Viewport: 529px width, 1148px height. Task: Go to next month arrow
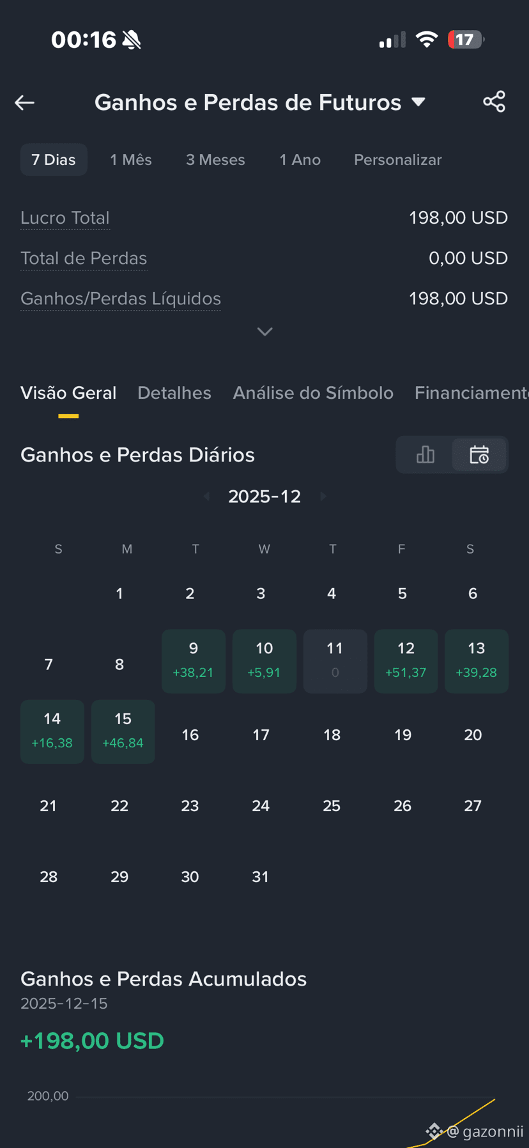323,496
